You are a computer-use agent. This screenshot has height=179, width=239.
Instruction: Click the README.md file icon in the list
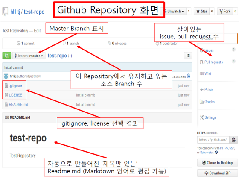point(6,105)
